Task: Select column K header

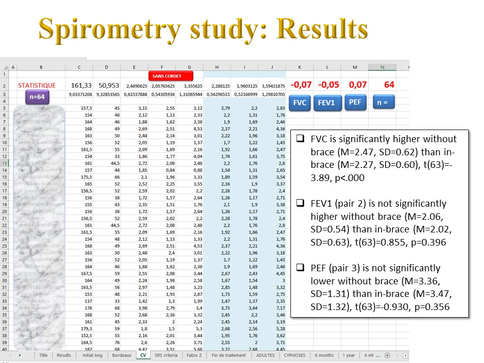Action: click(299, 67)
